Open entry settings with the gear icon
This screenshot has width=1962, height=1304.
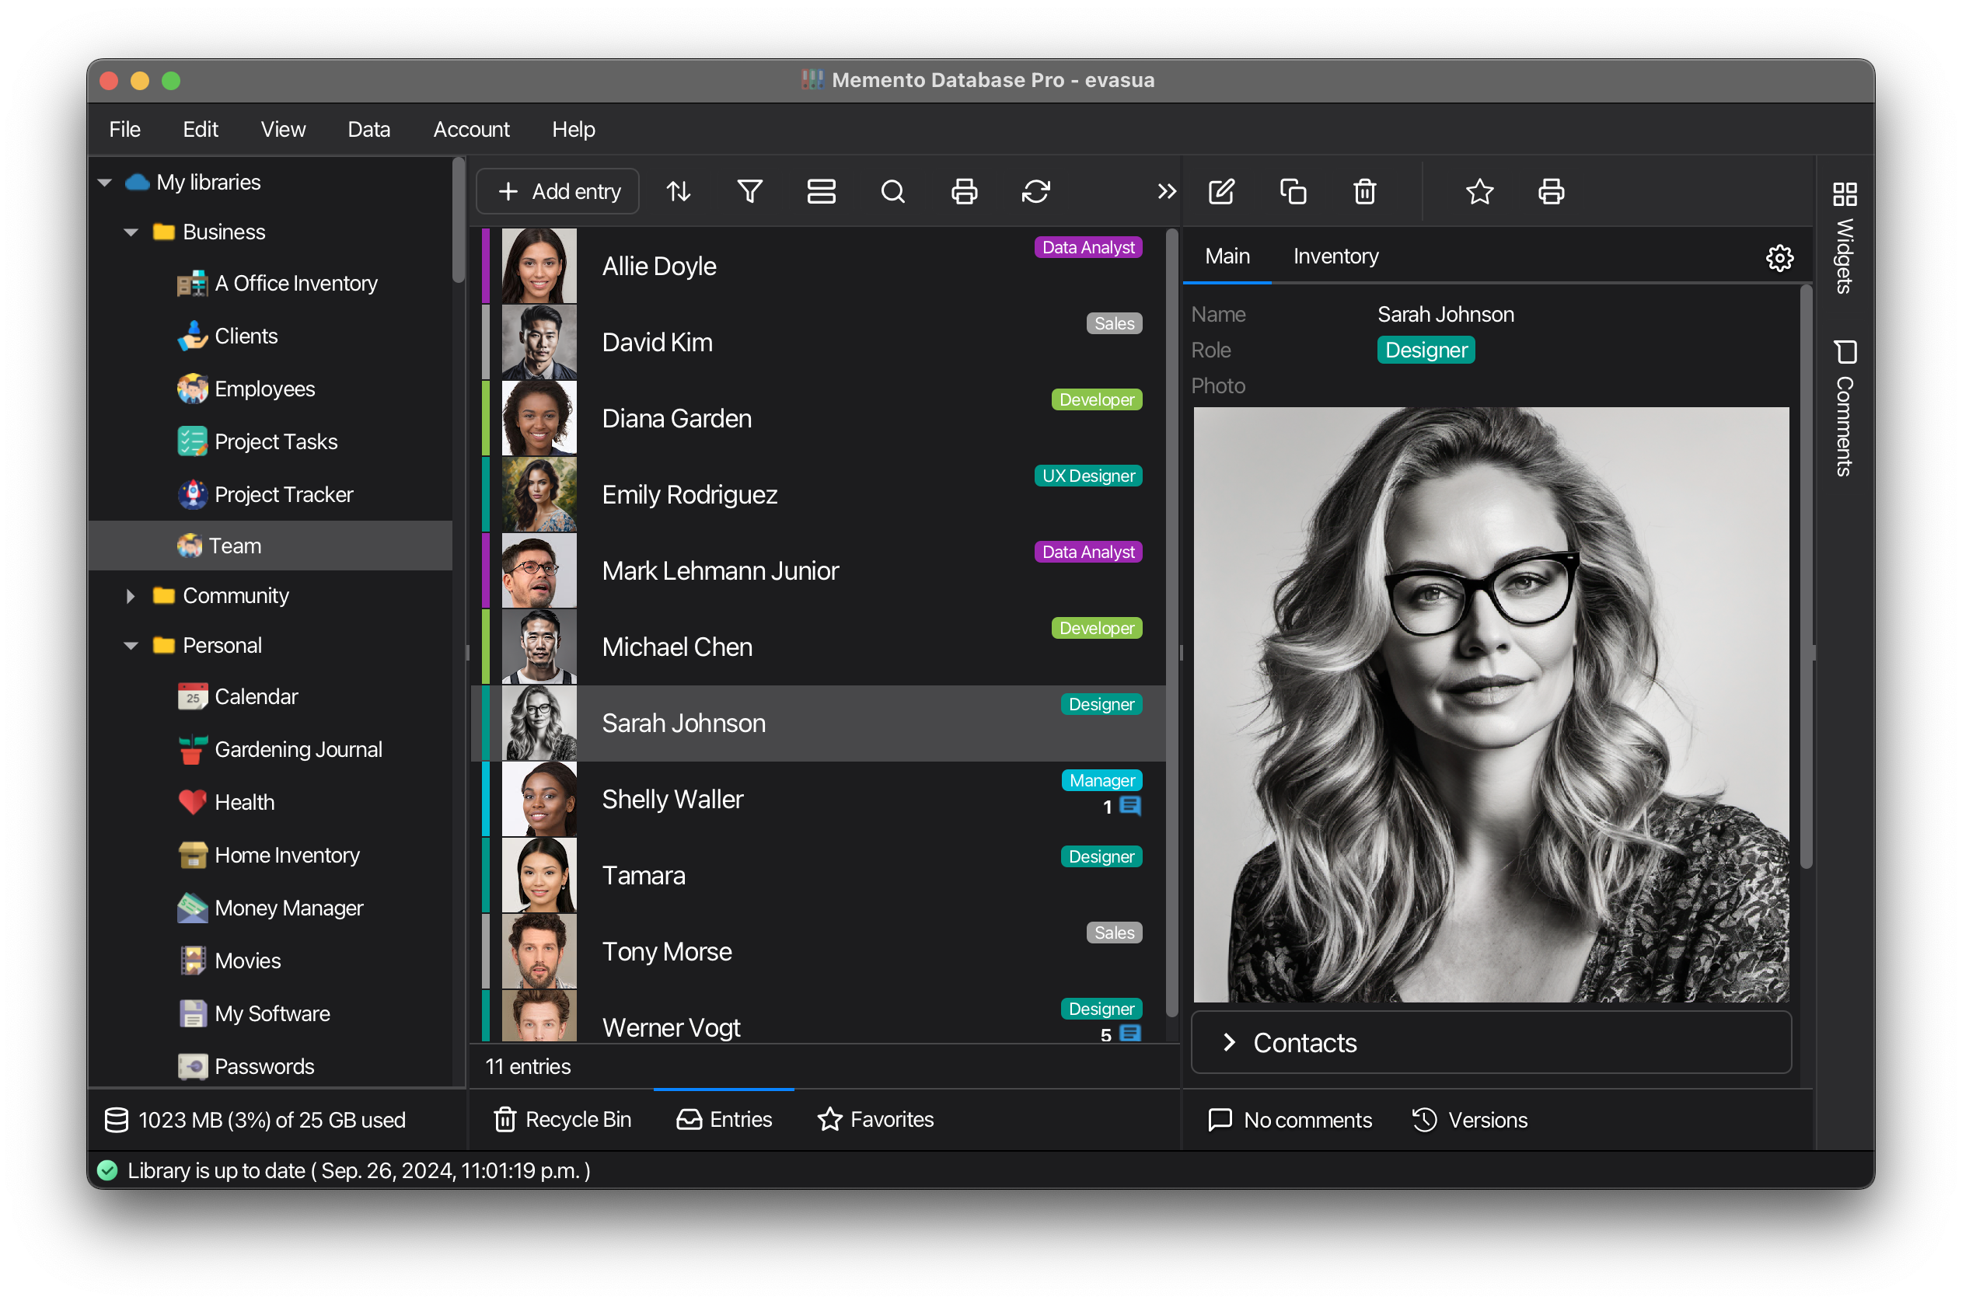pyautogui.click(x=1780, y=258)
